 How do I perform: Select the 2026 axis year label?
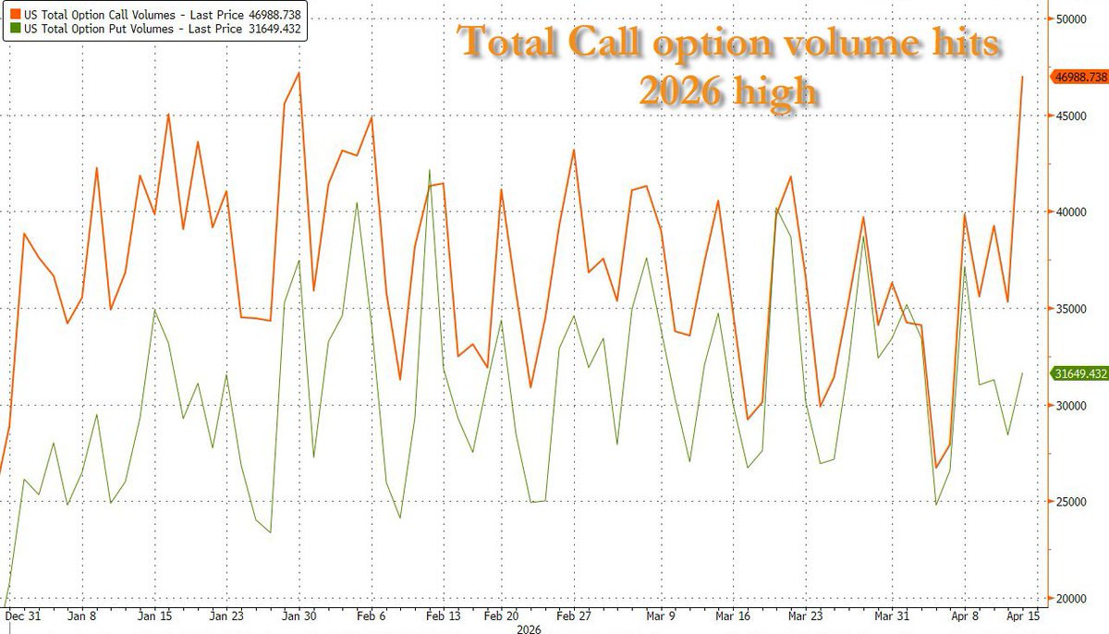(x=529, y=628)
